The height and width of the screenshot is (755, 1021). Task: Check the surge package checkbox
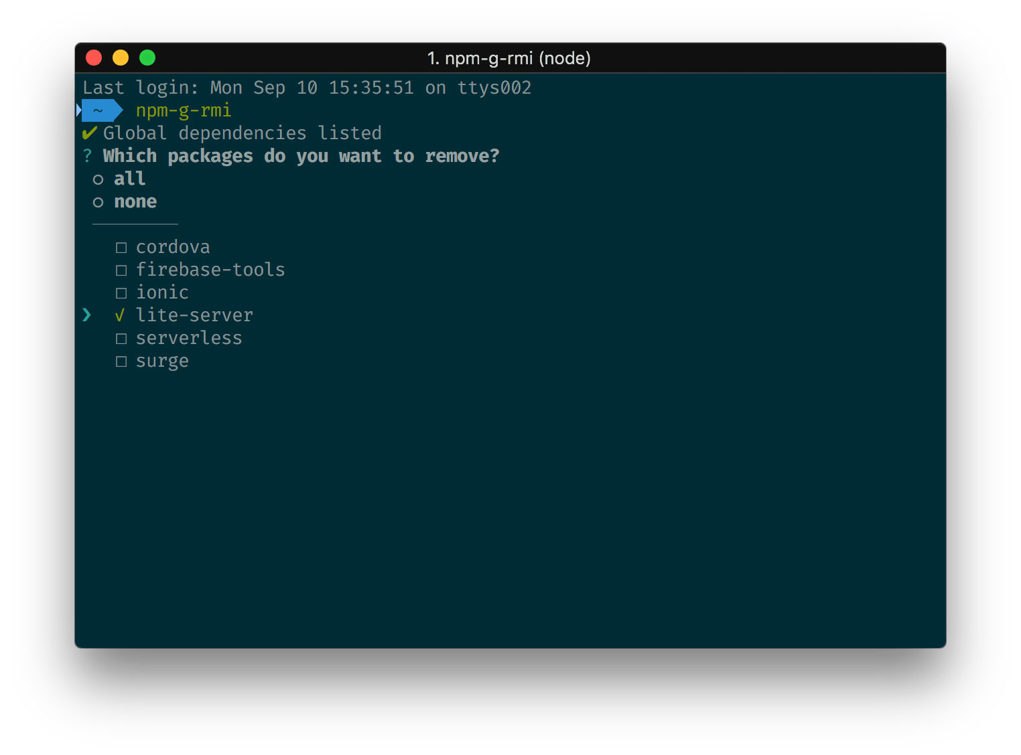(121, 361)
